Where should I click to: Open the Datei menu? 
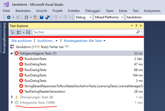(7, 11)
